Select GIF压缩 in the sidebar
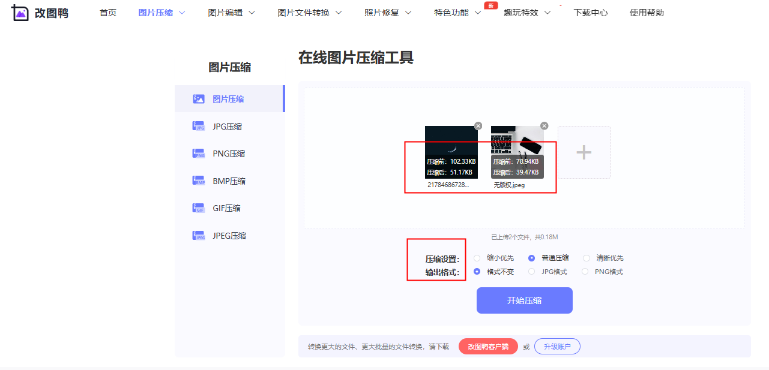This screenshot has height=370, width=769. (229, 208)
